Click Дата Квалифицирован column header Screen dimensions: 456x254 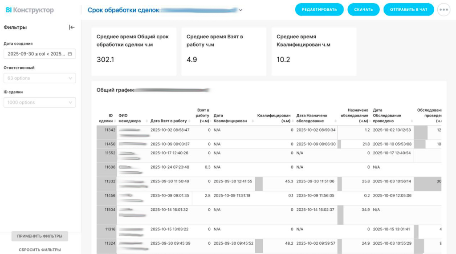(x=230, y=118)
